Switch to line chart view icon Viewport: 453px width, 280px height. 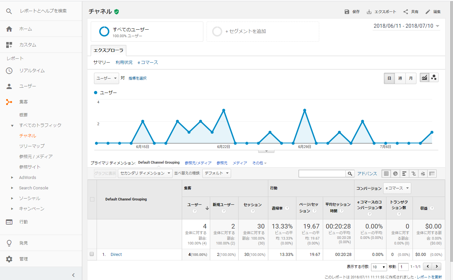[x=424, y=78]
